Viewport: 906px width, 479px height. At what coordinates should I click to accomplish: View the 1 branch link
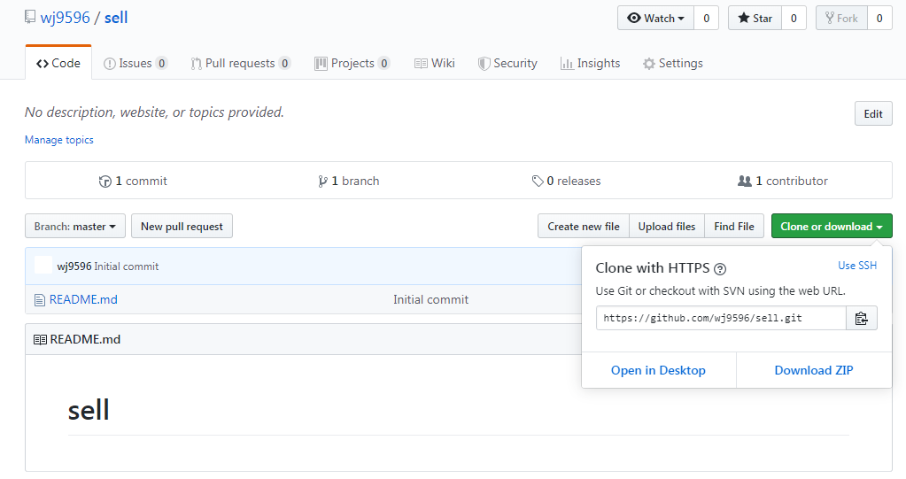point(348,182)
